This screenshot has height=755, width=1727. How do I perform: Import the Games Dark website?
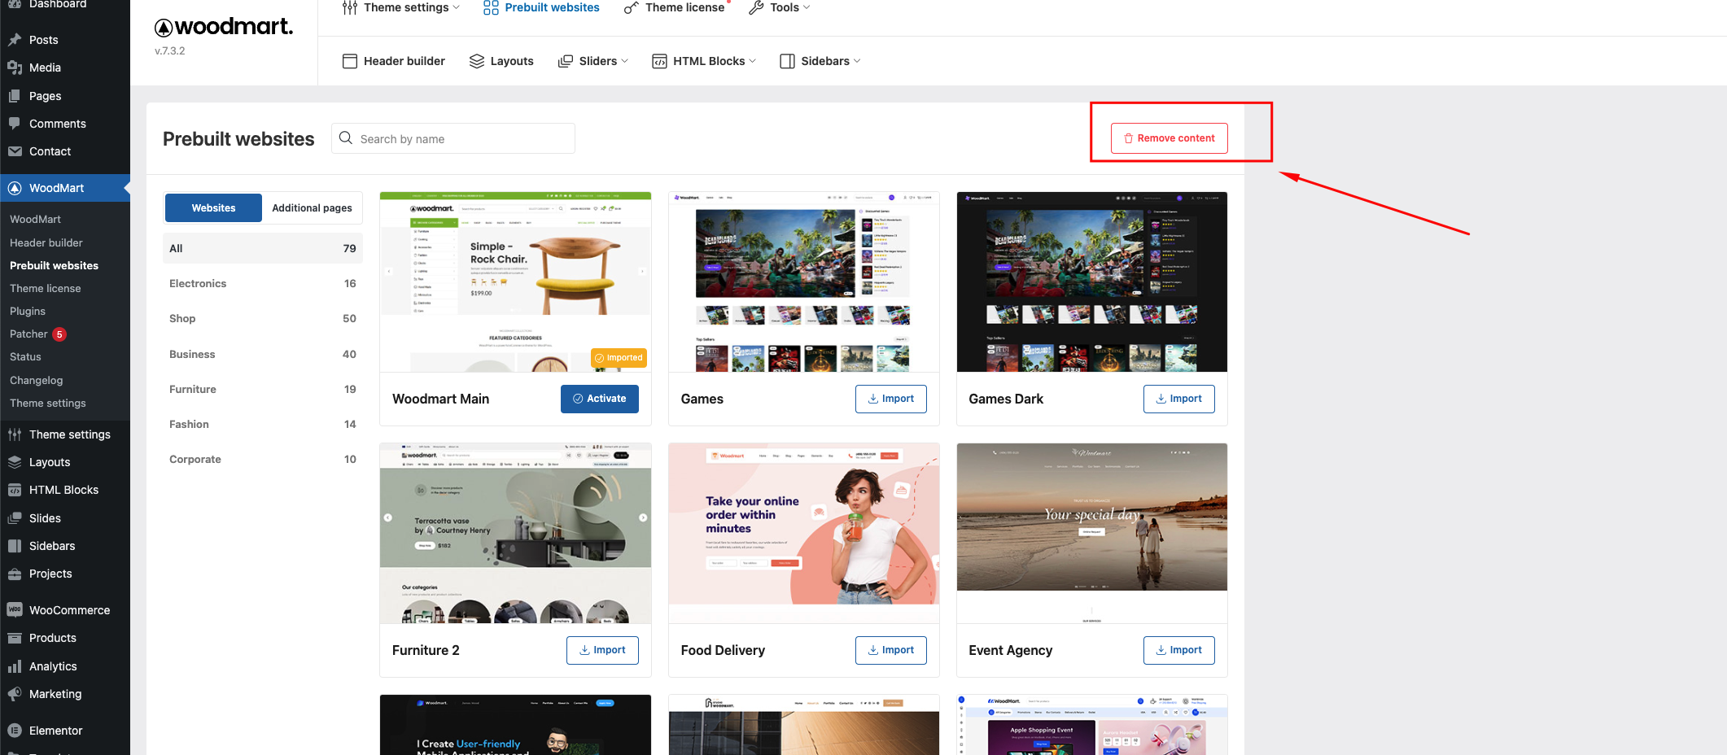coord(1178,399)
